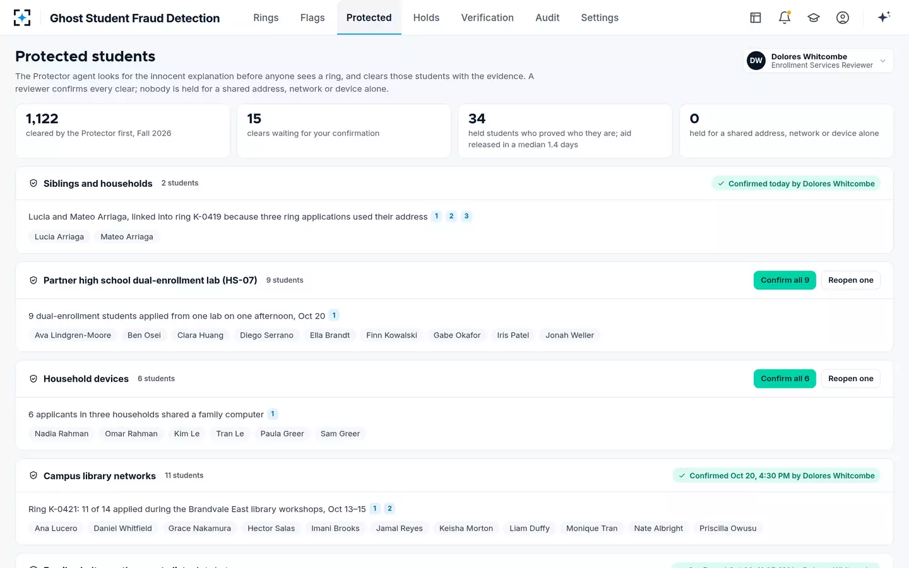
Task: Open the layout panel icon in the header
Action: click(x=756, y=18)
